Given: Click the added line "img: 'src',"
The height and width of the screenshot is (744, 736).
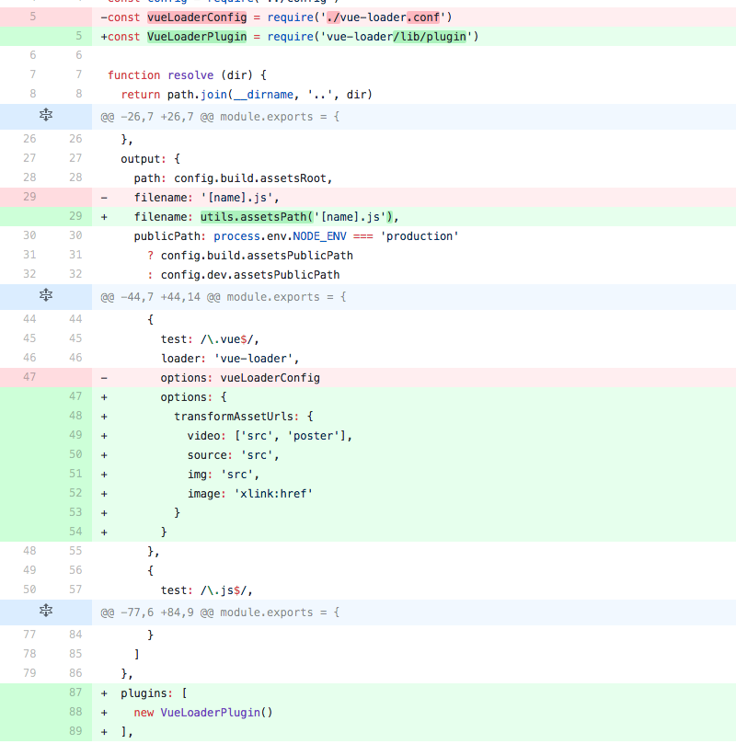Looking at the screenshot, I should pos(223,475).
